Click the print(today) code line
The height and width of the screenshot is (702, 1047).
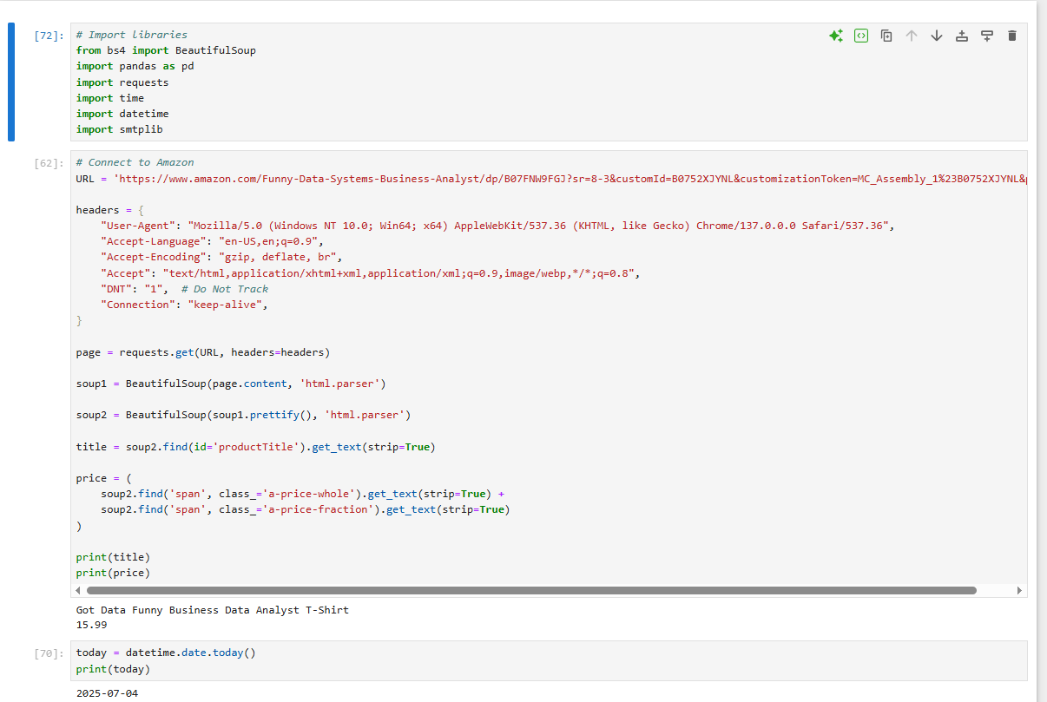click(113, 669)
